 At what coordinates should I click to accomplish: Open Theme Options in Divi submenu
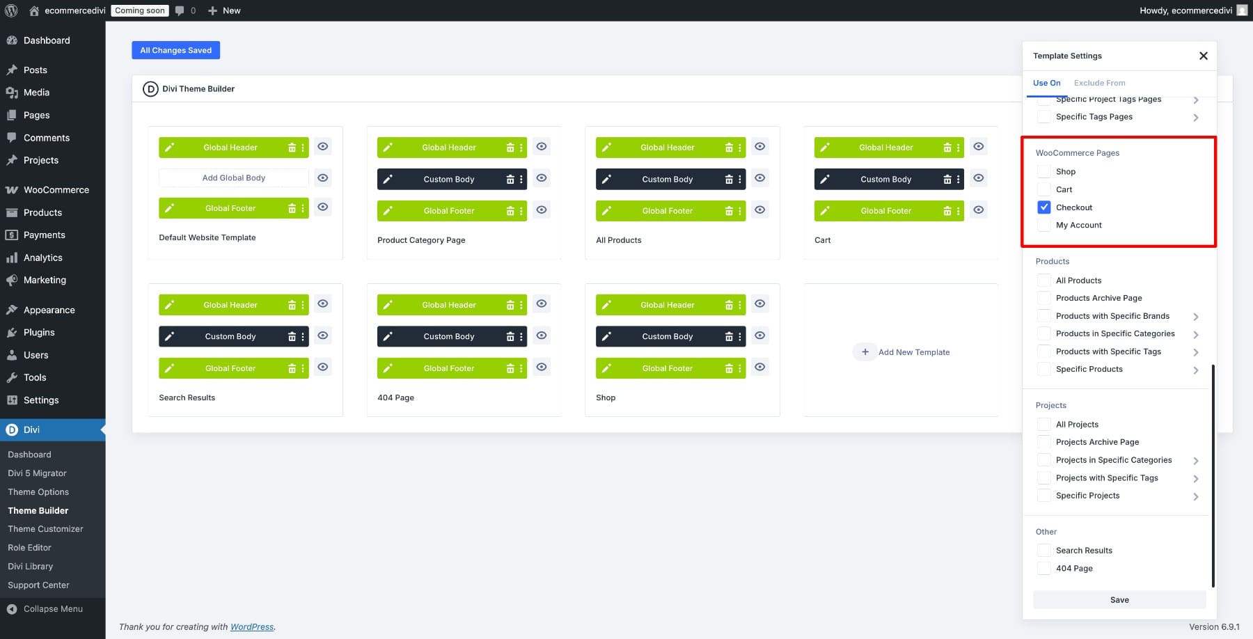tap(38, 492)
